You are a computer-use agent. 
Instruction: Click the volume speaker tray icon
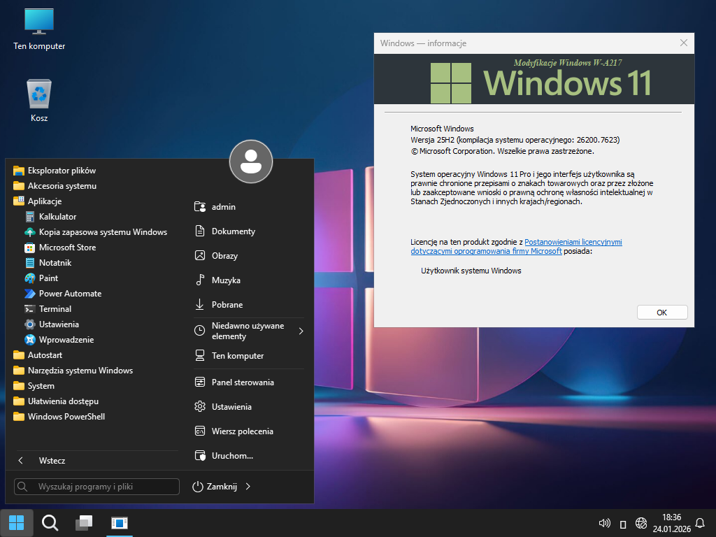click(605, 523)
